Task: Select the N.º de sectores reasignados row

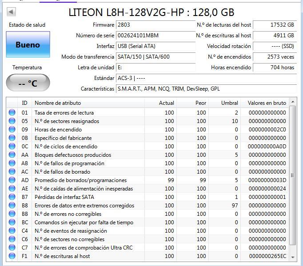Action: click(x=148, y=121)
